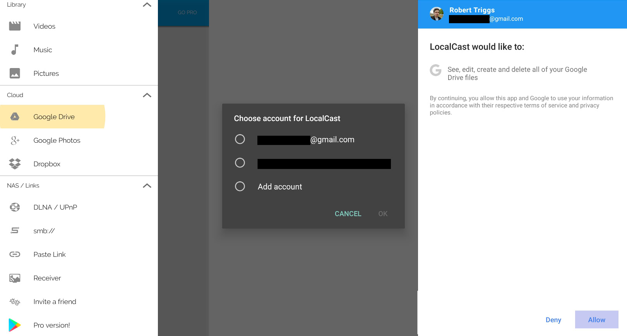Open the Pro version! entry
Screen dimensions: 627x336
click(79, 325)
